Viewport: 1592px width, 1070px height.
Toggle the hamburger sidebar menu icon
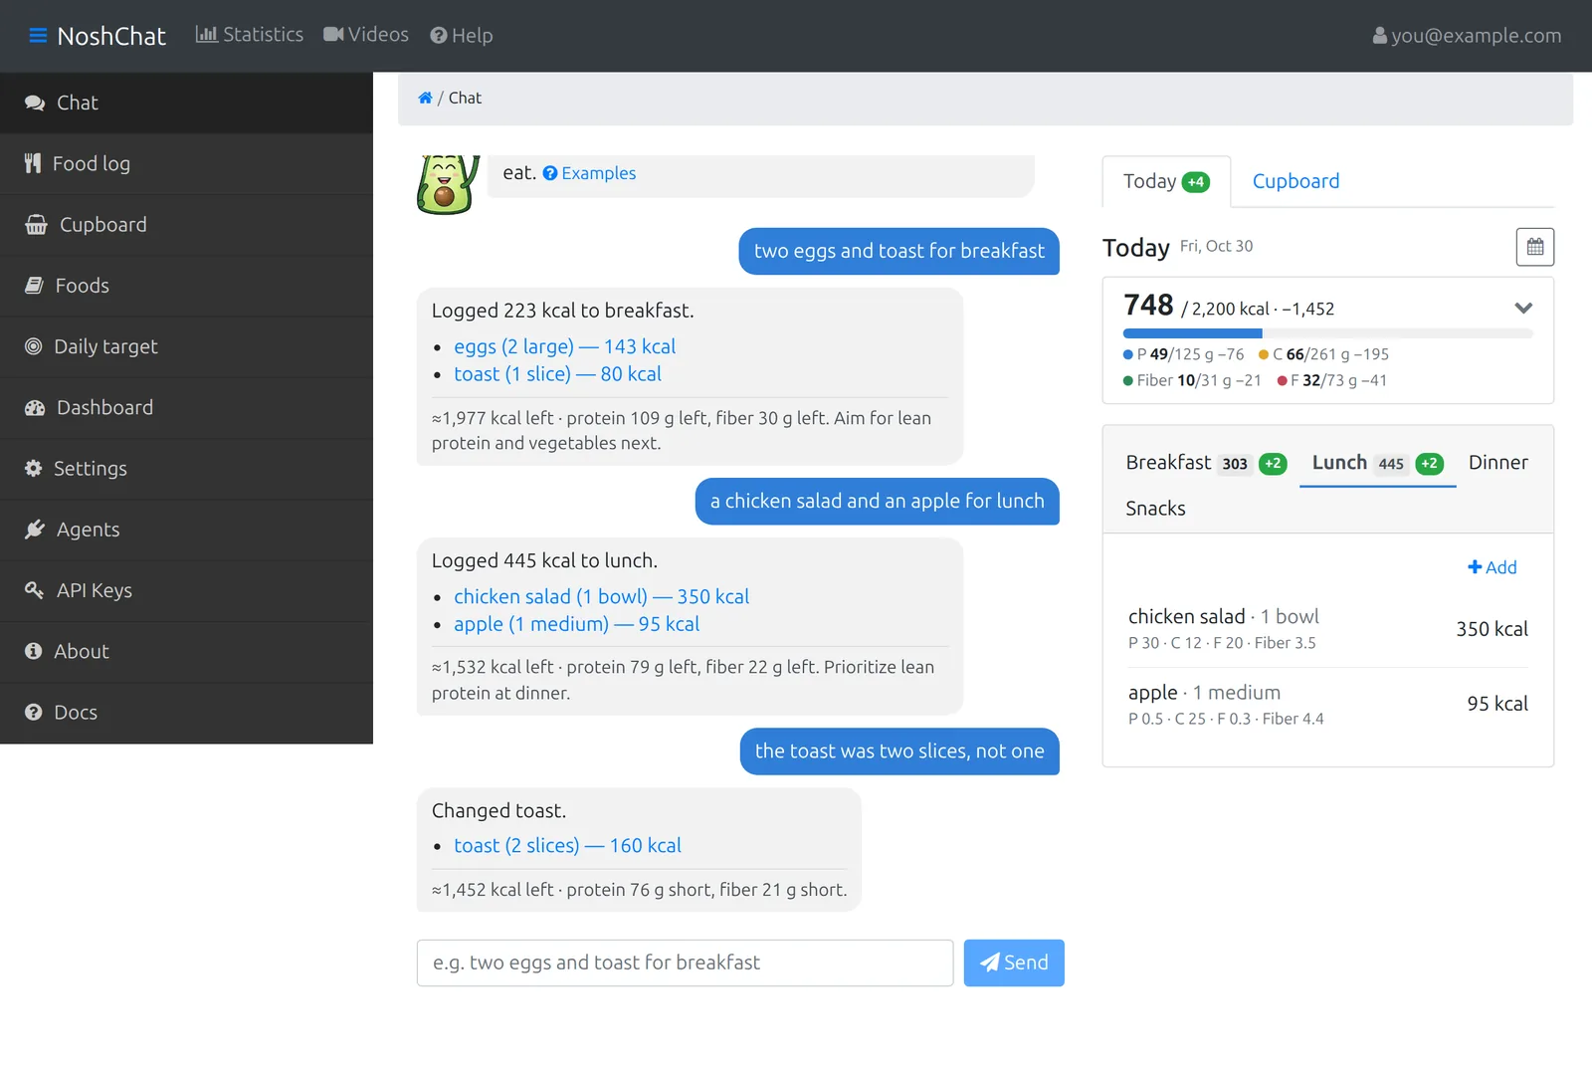[x=38, y=36]
